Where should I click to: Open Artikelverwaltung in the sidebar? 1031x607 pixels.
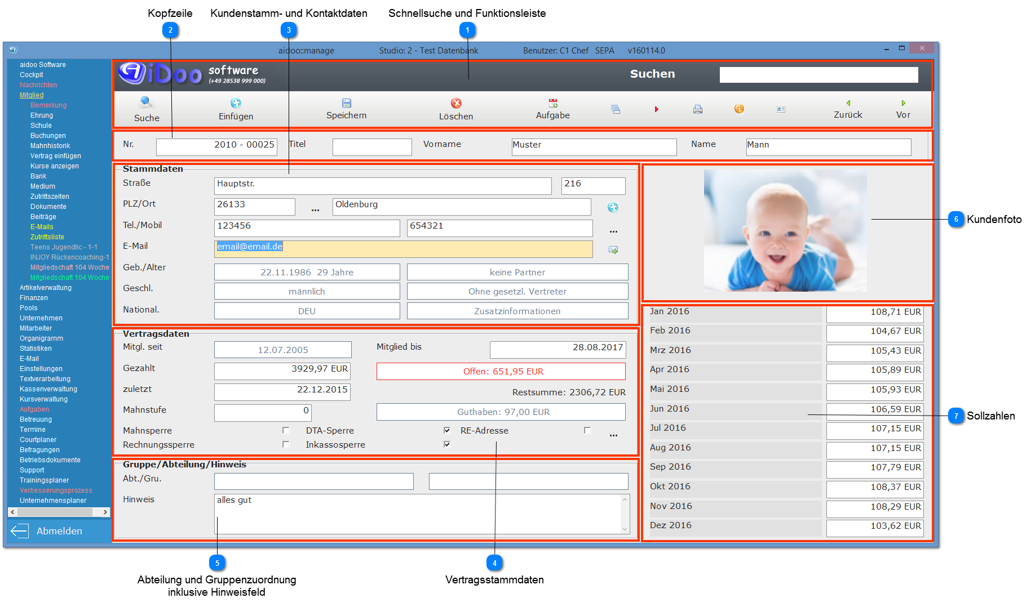coord(46,288)
